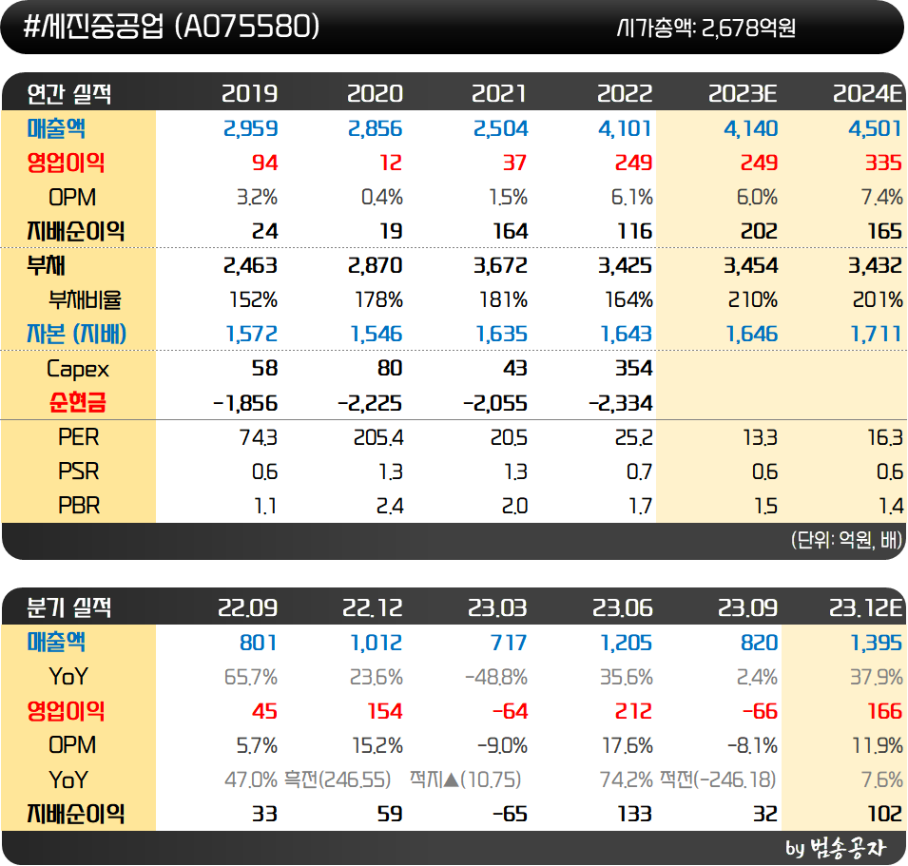Image resolution: width=908 pixels, height=866 pixels.
Task: Select debt value 3,672
Action: pyautogui.click(x=501, y=266)
